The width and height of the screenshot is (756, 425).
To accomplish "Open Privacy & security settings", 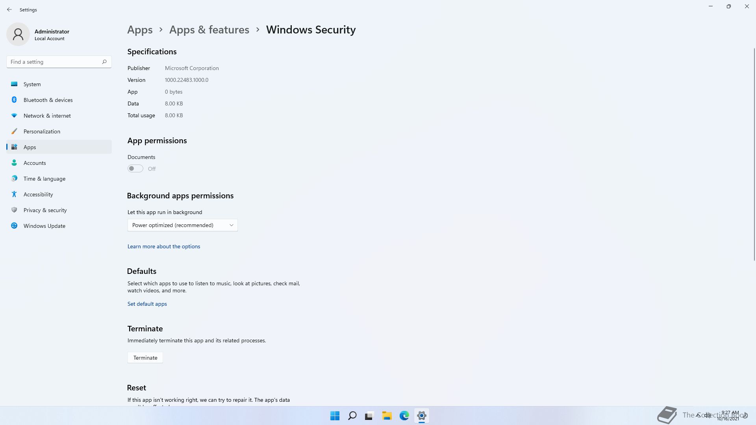I will point(59,210).
